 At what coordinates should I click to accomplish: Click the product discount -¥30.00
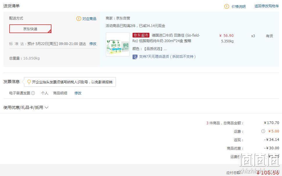(272, 148)
